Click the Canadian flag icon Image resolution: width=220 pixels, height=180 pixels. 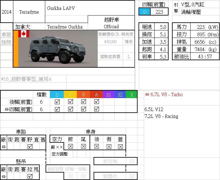24,34
